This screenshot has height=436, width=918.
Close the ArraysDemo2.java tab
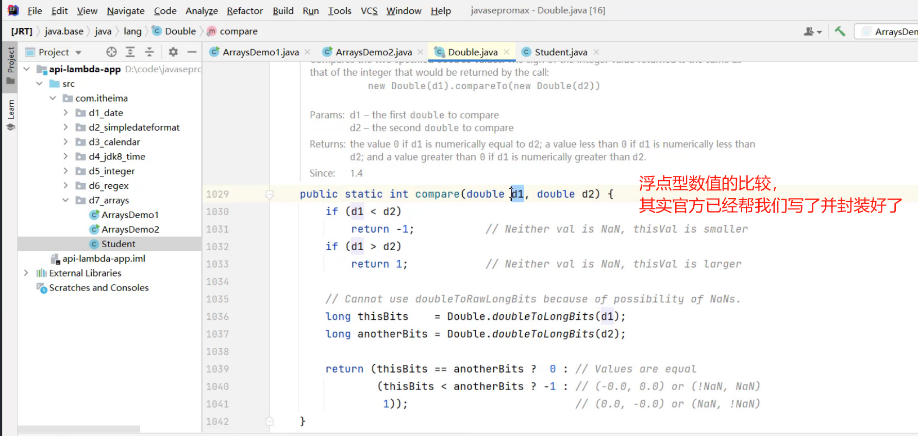tap(420, 52)
